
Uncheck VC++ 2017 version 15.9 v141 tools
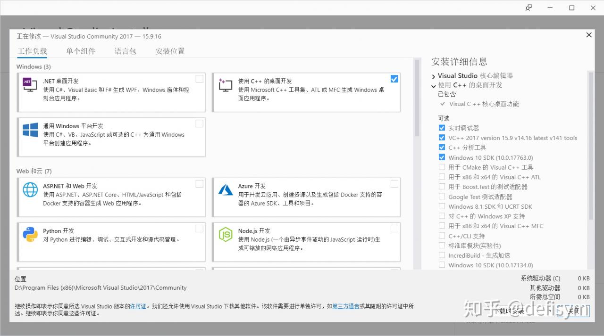tap(442, 138)
